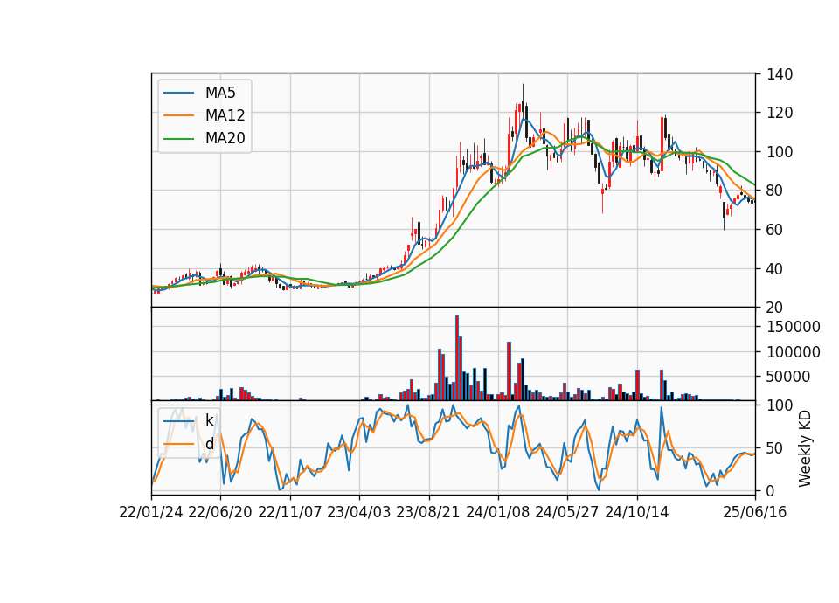This screenshot has height=603, width=839.
Task: Click the 50000 volume axis label
Action: [x=788, y=377]
